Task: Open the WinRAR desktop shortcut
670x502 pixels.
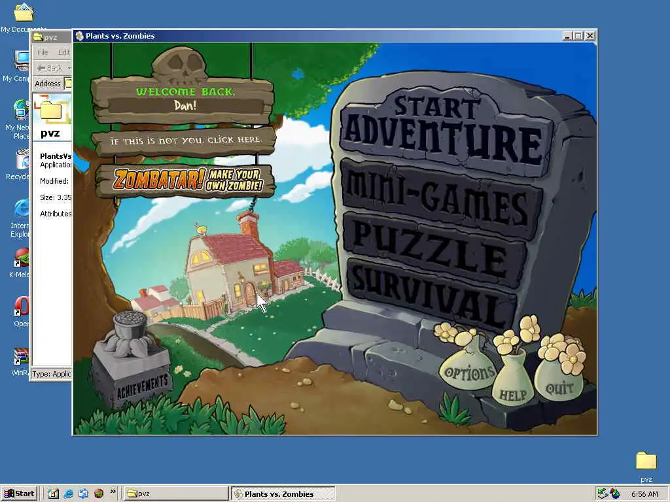Action: point(20,362)
